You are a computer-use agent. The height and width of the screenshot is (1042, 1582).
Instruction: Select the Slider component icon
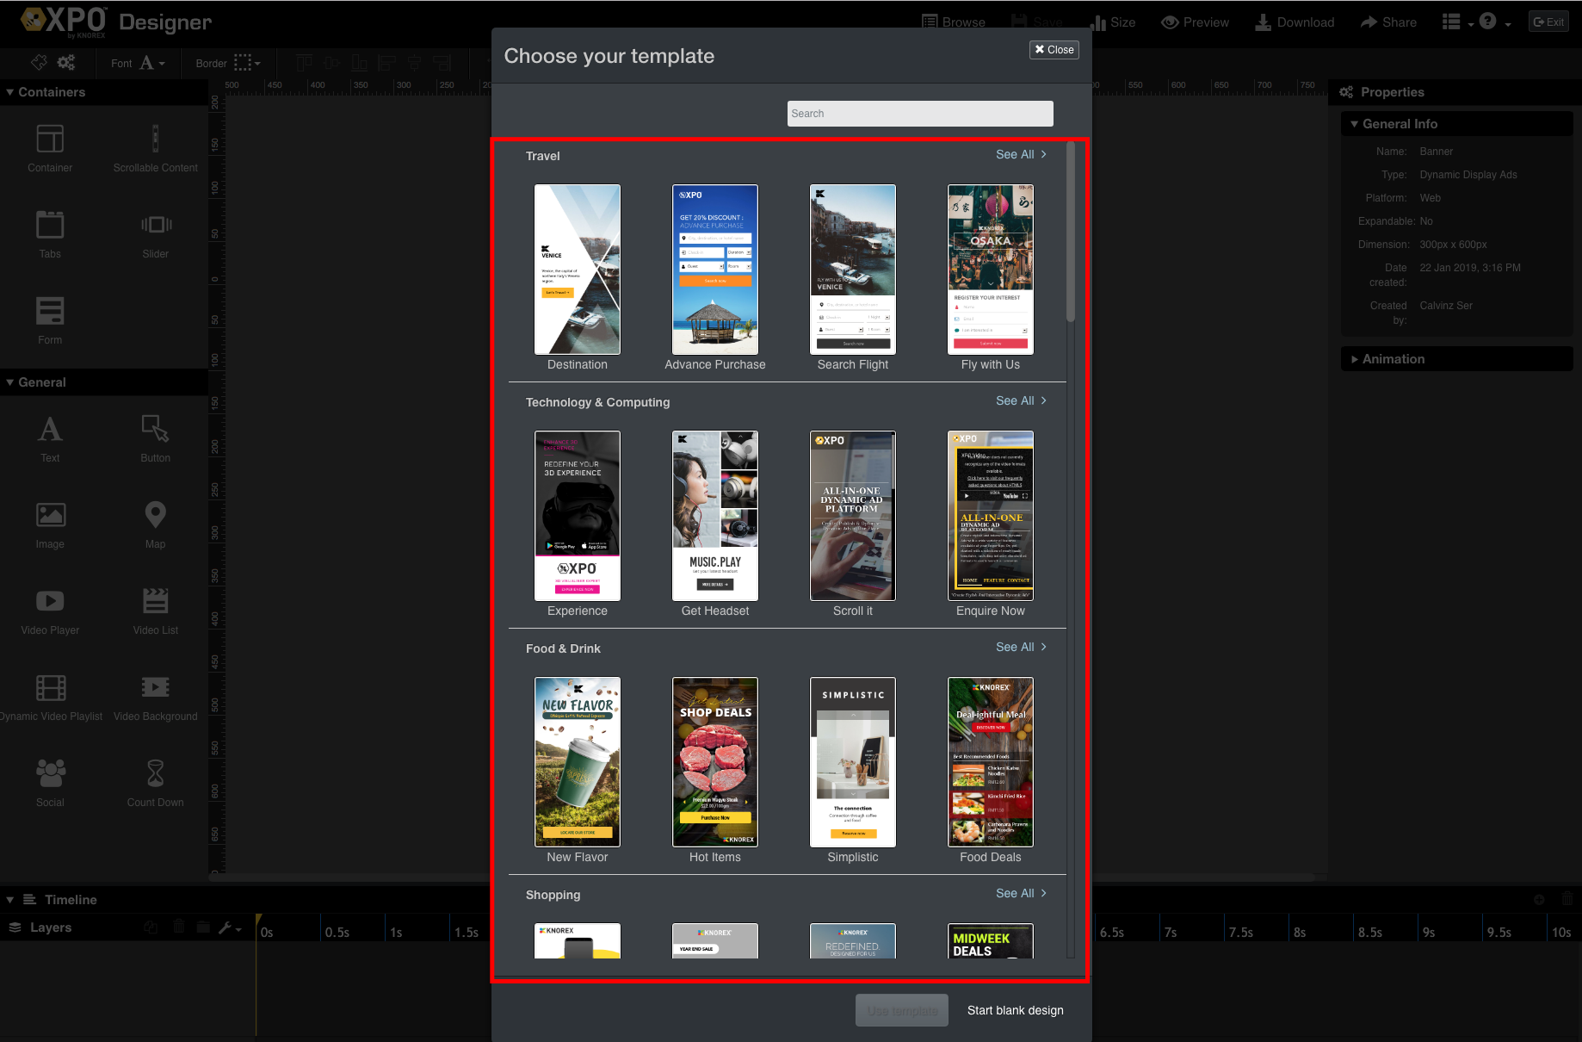pos(156,226)
